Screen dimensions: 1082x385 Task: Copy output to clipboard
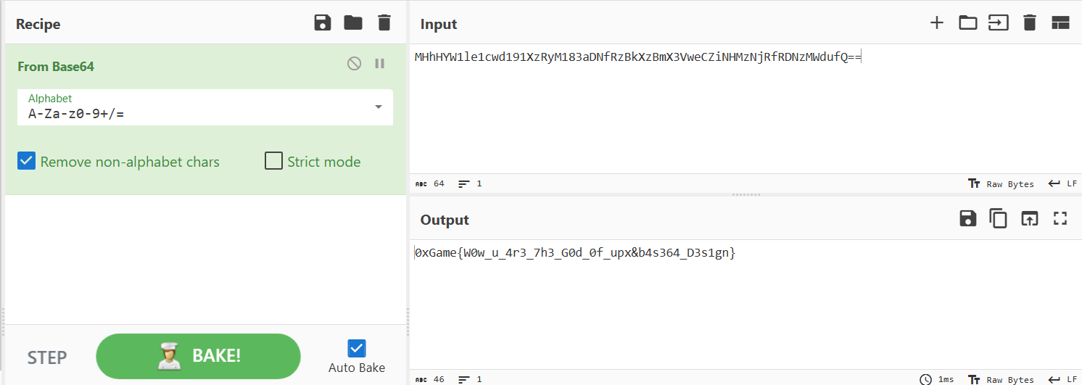(999, 219)
